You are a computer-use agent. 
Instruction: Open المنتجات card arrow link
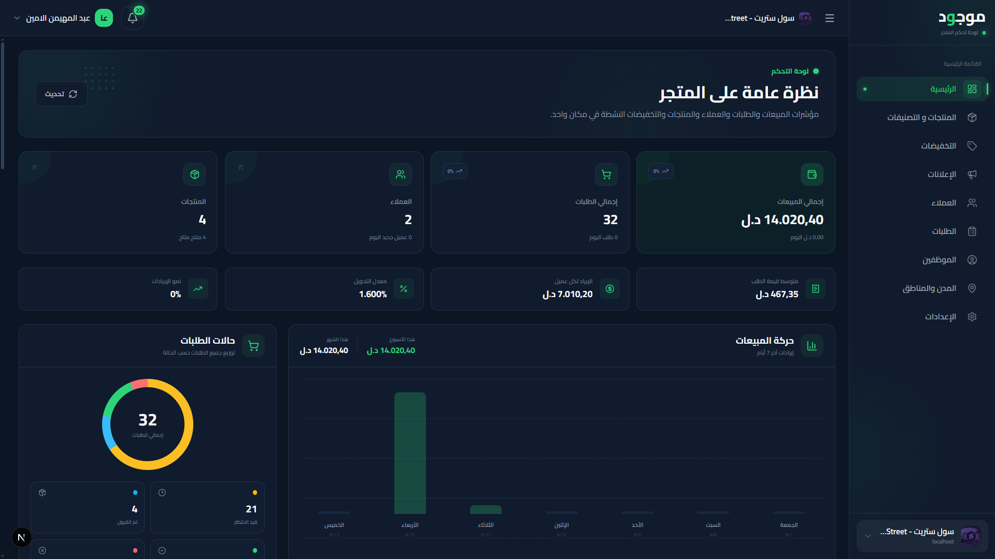tap(35, 167)
